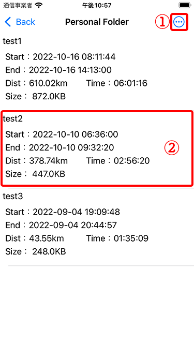Viewport: 194px width, 345px height.
Task: Tap the red circled number 1 marker
Action: (x=162, y=22)
